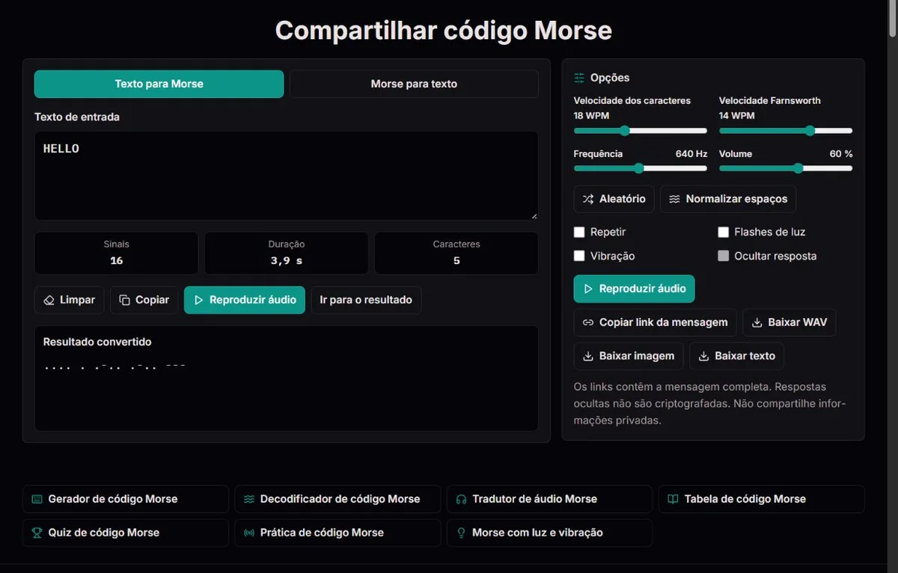Viewport: 898px width, 573px height.
Task: Click the Baixar texto button
Action: click(x=736, y=356)
